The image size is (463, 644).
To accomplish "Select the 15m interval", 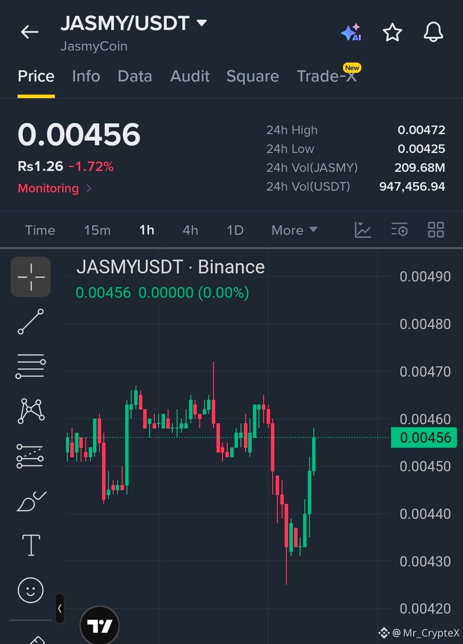I will pos(97,230).
